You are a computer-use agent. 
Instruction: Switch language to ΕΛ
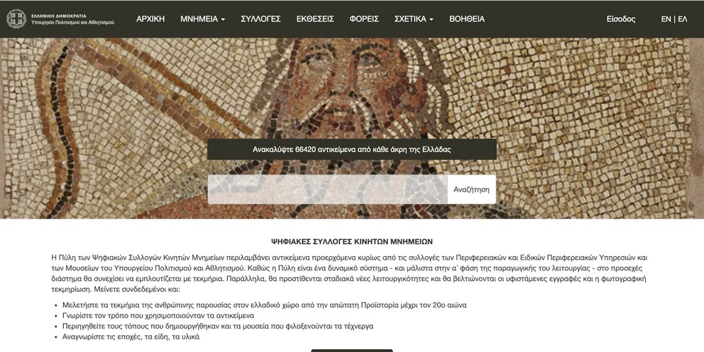pos(683,19)
